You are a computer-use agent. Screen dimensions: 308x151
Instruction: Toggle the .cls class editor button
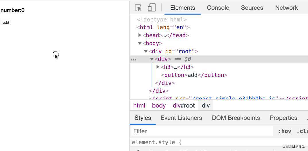302,131
